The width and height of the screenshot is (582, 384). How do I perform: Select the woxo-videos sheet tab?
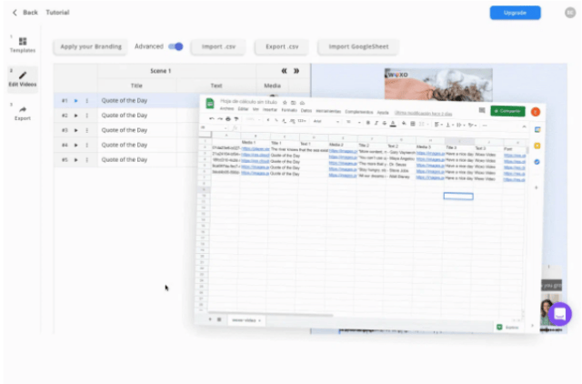coord(246,320)
